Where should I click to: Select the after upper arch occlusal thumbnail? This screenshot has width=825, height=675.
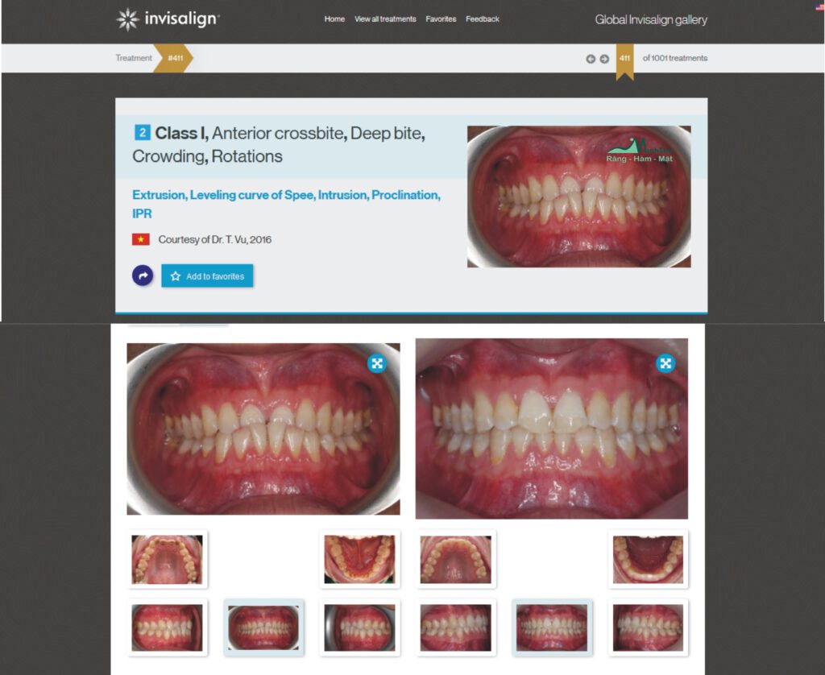point(455,559)
